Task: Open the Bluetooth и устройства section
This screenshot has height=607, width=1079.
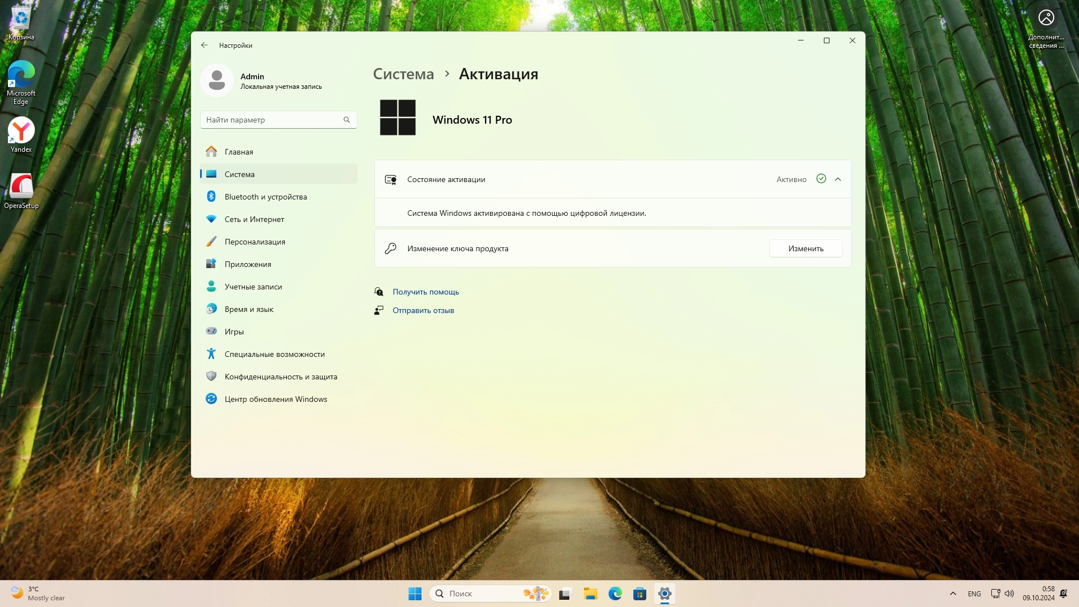Action: pyautogui.click(x=265, y=197)
